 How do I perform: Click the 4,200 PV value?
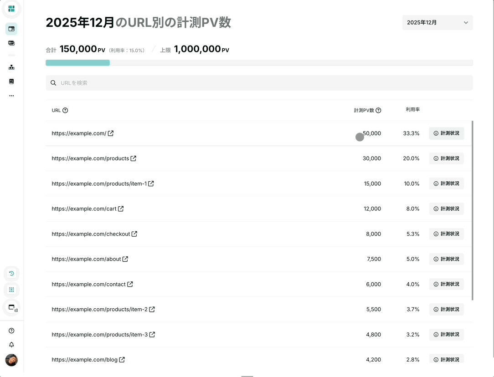pyautogui.click(x=373, y=360)
